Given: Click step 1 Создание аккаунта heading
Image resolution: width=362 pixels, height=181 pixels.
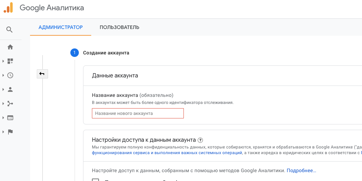Looking at the screenshot, I should (106, 53).
